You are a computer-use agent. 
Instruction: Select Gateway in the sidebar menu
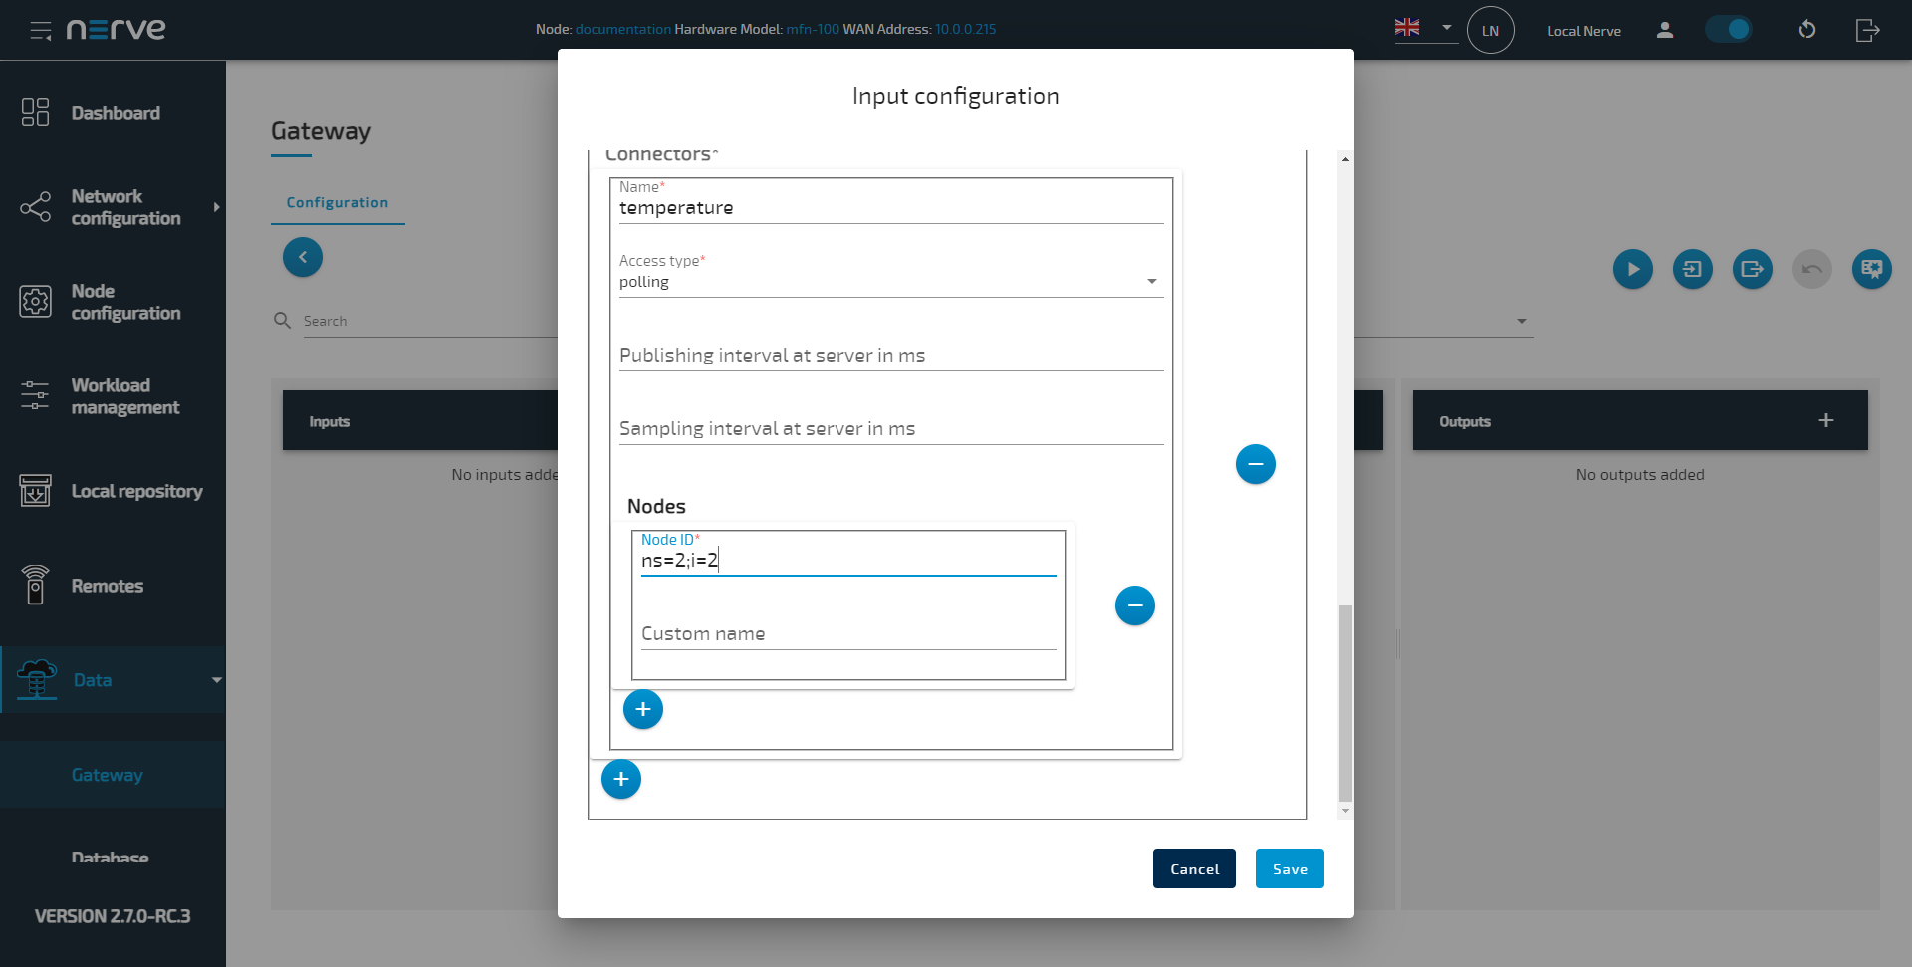(x=107, y=775)
